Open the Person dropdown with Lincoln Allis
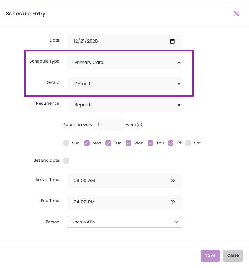Image resolution: width=249 pixels, height=268 pixels. pos(124,222)
